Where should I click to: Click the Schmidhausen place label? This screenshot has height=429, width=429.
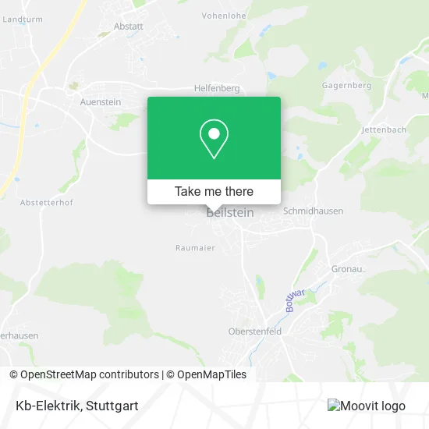313,211
